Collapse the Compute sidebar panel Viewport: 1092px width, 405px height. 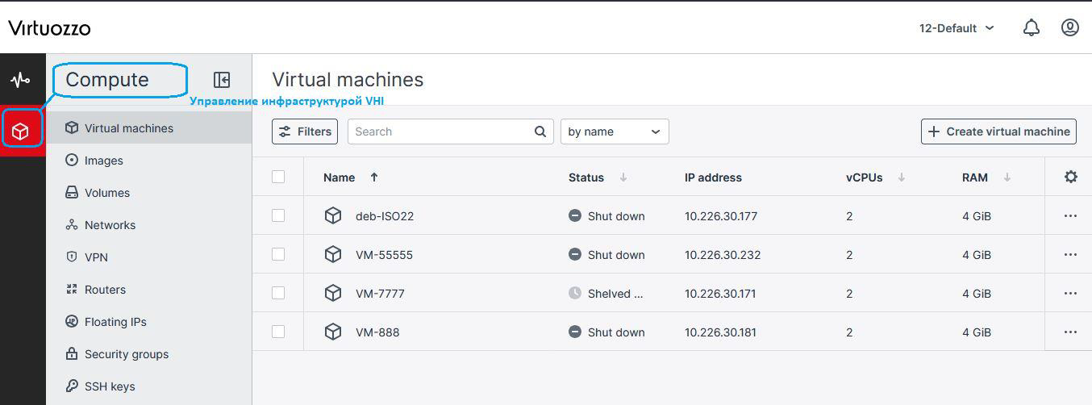tap(222, 80)
